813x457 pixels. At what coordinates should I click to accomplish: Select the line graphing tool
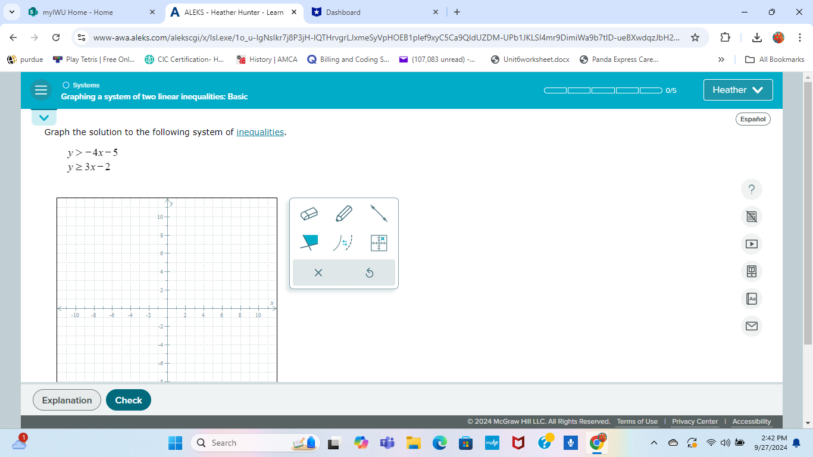(x=379, y=213)
